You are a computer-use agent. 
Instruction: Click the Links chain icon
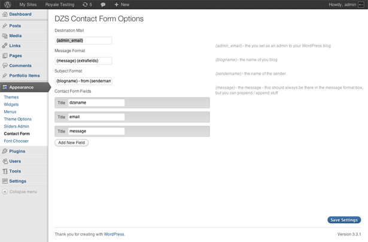click(5, 46)
